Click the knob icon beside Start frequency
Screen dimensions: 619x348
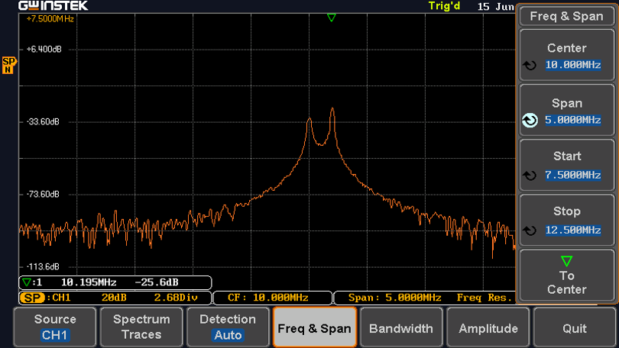click(x=530, y=176)
